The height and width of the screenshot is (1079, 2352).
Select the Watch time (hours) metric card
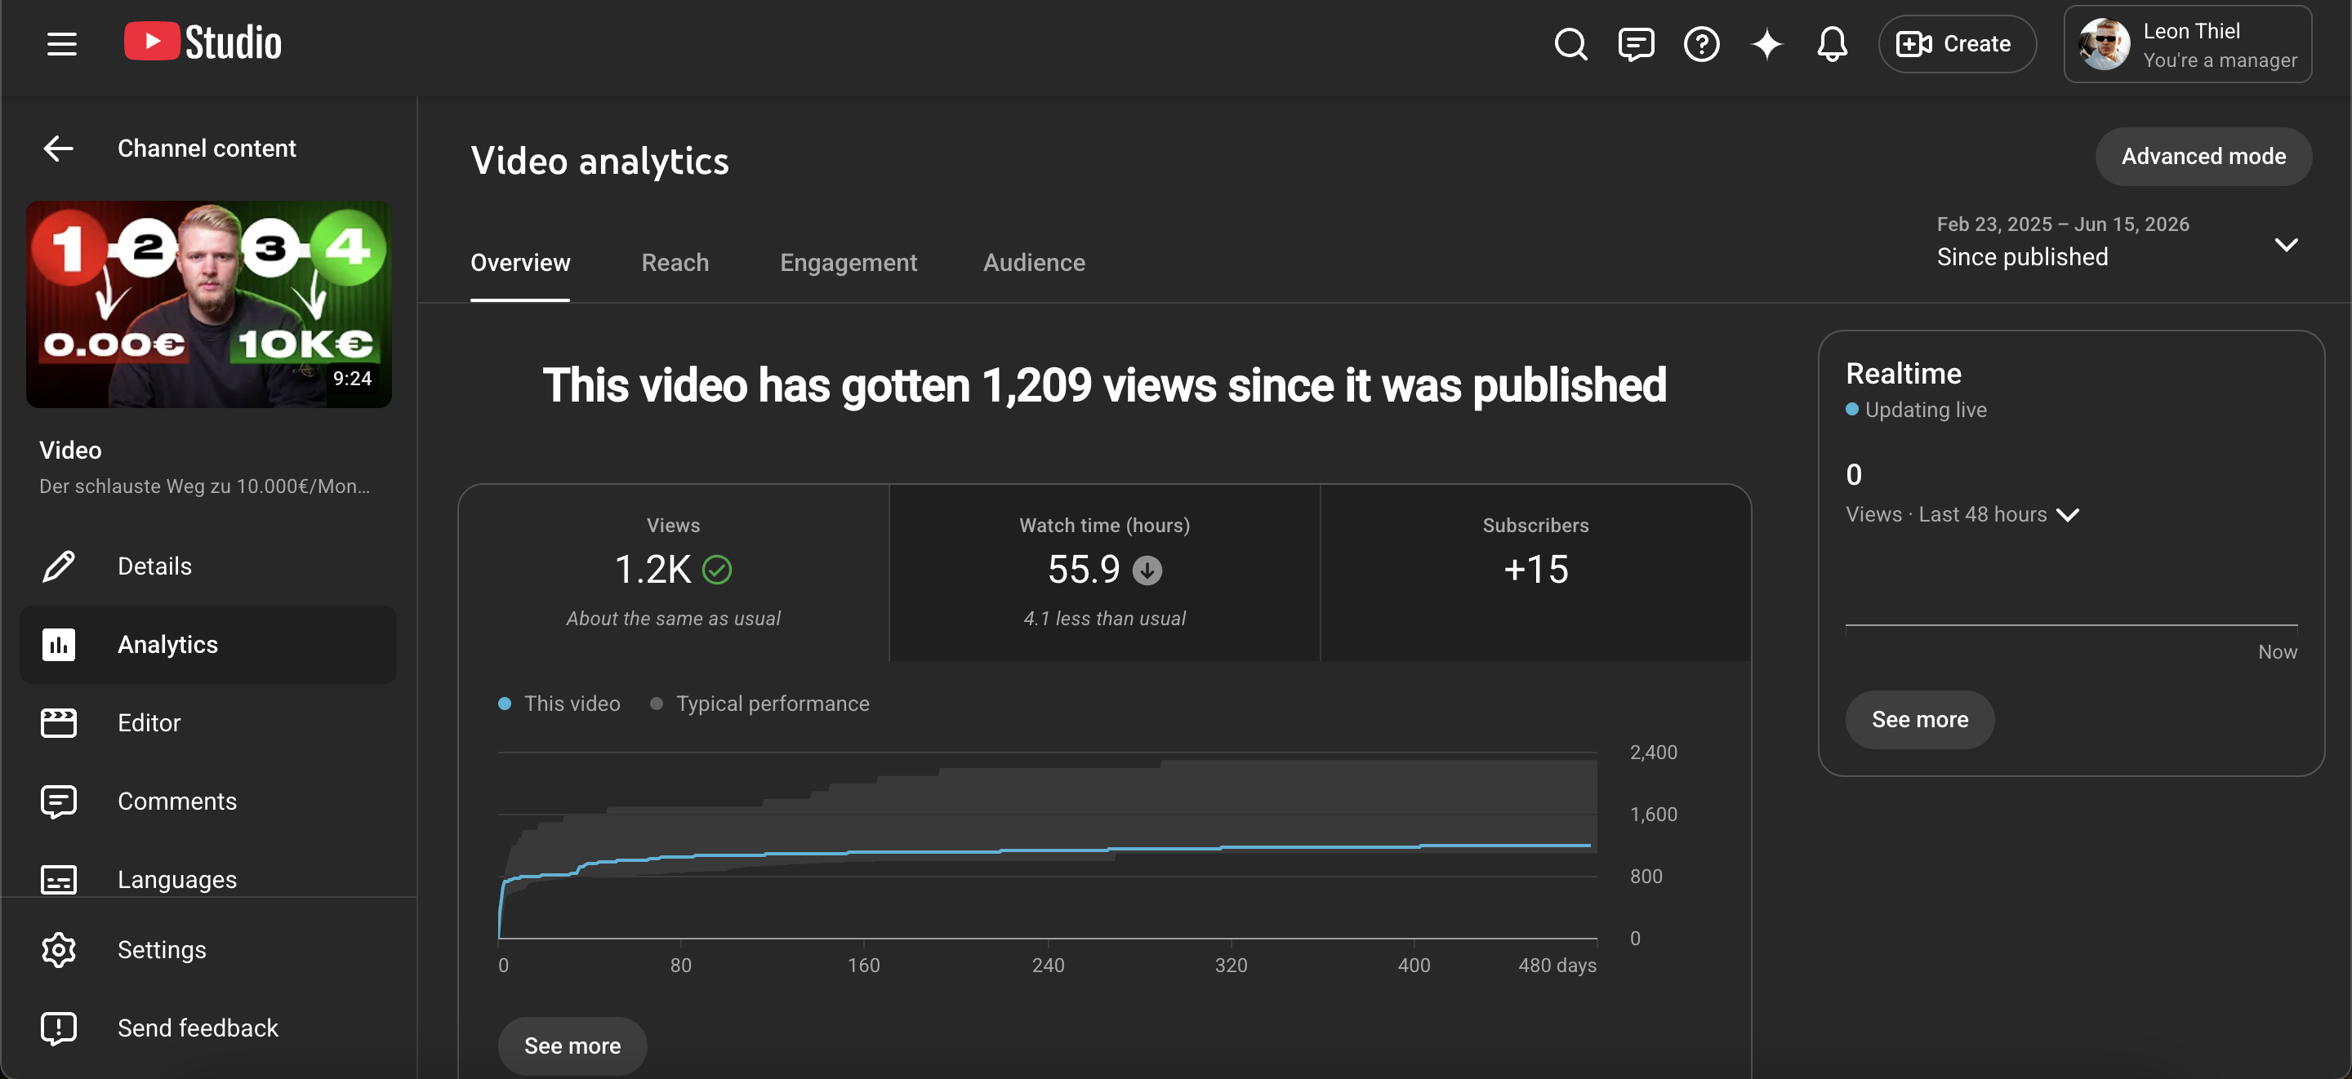point(1104,572)
